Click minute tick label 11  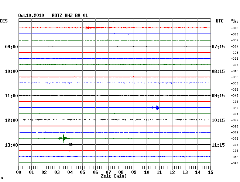tap(159, 172)
